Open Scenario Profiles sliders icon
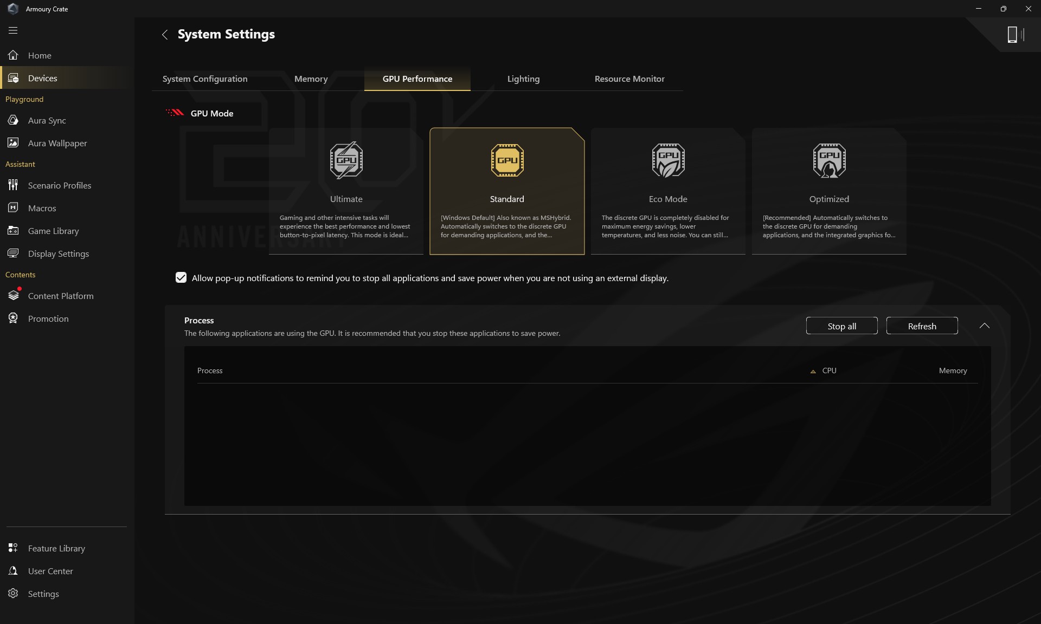 point(13,185)
